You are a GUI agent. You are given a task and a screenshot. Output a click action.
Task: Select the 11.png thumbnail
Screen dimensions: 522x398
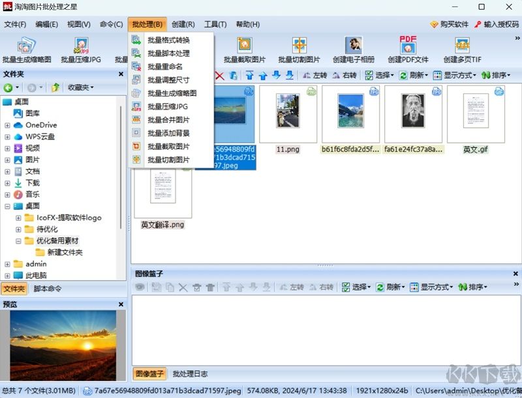click(x=288, y=119)
